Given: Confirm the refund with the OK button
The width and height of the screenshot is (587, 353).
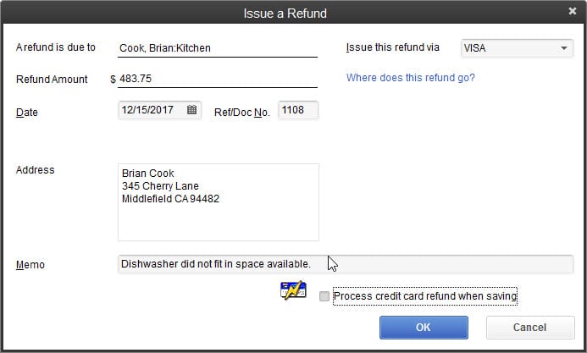Looking at the screenshot, I should 423,327.
